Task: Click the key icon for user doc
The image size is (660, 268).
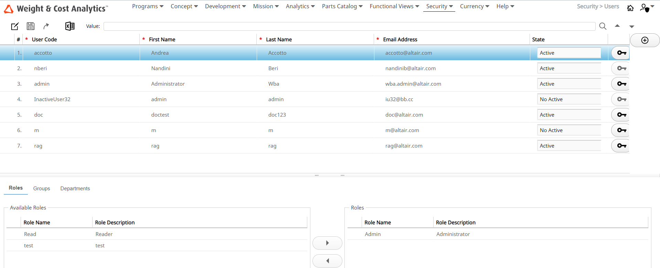Action: click(621, 115)
